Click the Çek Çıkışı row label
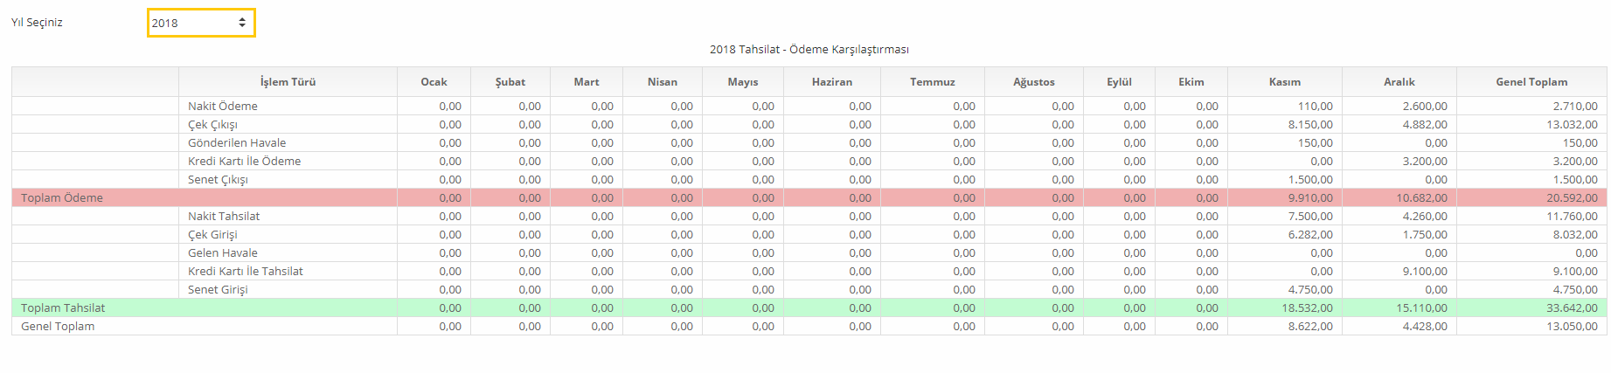1611x373 pixels. coord(212,124)
